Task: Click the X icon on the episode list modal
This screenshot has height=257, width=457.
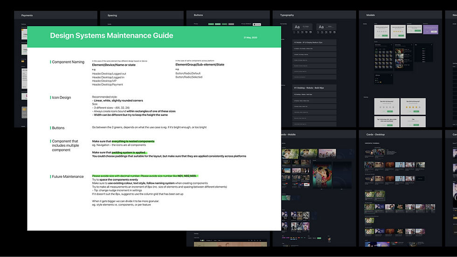Action: [x=432, y=45]
